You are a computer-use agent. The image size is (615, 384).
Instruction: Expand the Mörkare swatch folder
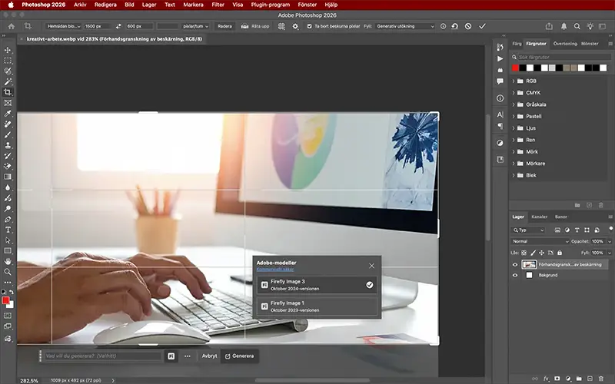click(x=514, y=164)
